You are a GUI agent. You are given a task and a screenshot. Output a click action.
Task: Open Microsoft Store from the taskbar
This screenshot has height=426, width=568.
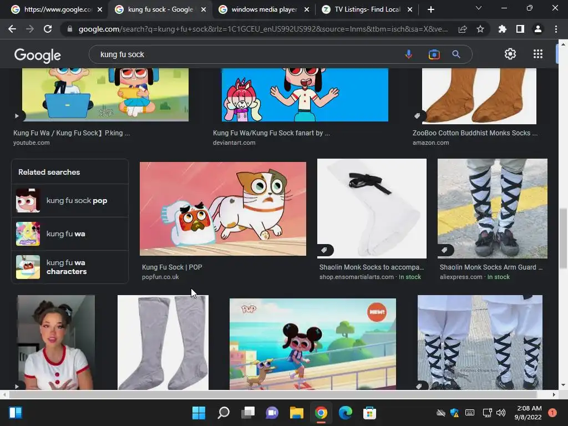coord(370,413)
